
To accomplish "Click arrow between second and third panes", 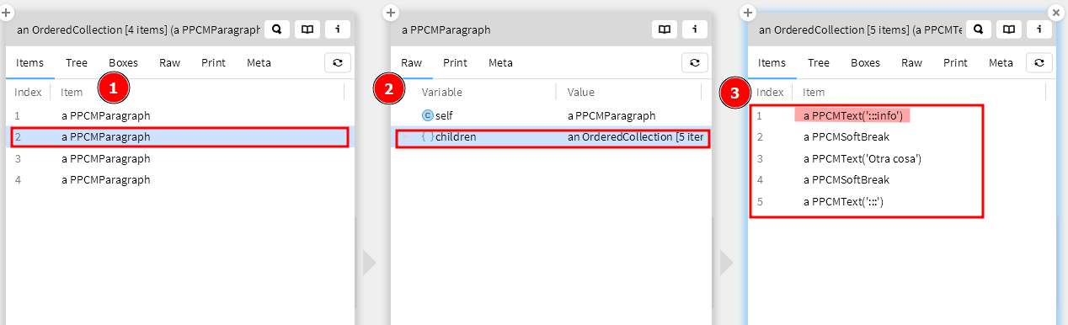I will point(726,262).
